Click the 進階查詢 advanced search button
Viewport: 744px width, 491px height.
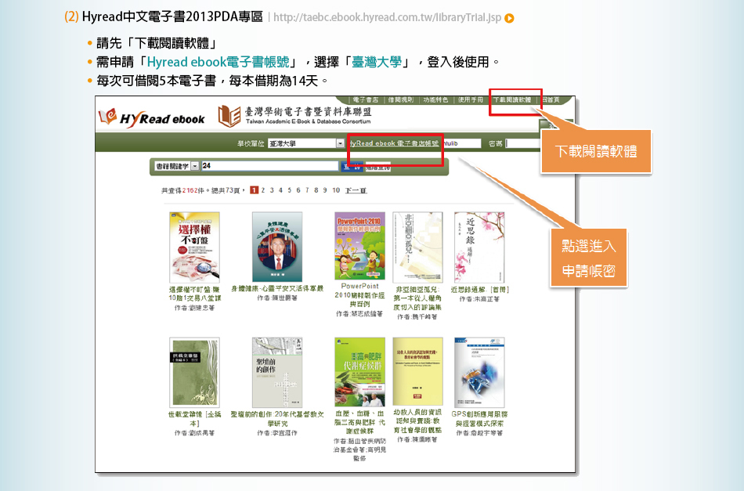(377, 167)
